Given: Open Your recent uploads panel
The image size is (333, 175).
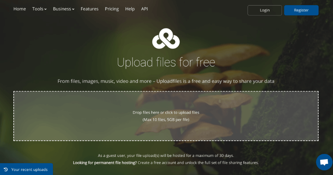Looking at the screenshot, I should 26,169.
